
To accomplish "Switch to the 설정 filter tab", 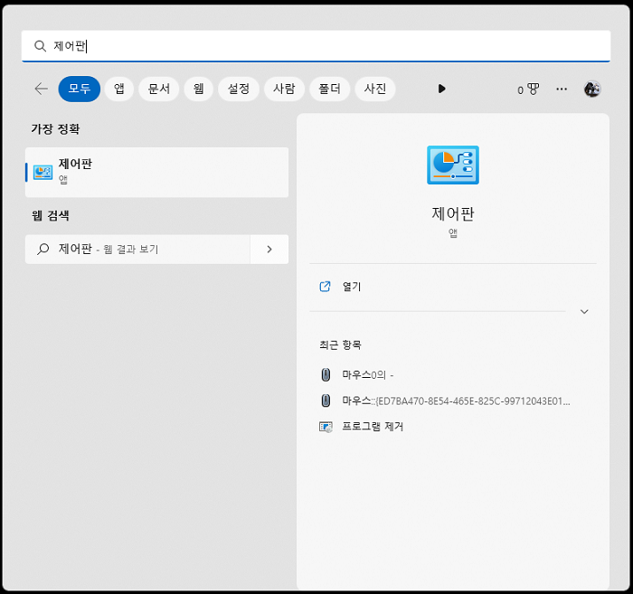I will 239,89.
